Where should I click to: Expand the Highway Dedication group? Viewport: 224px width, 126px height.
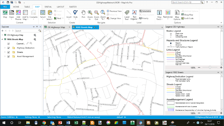(x=5, y=48)
